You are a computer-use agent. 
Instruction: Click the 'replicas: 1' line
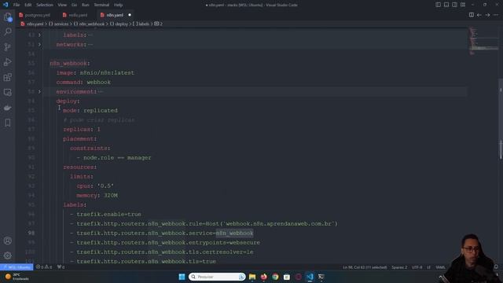(82, 129)
